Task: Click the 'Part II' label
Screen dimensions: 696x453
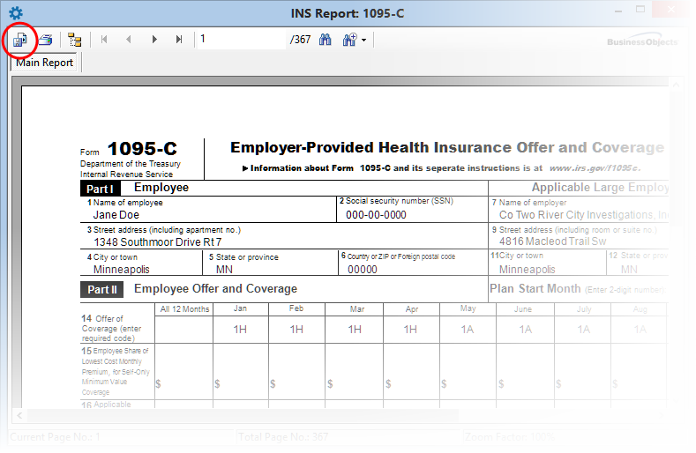Action: (102, 290)
